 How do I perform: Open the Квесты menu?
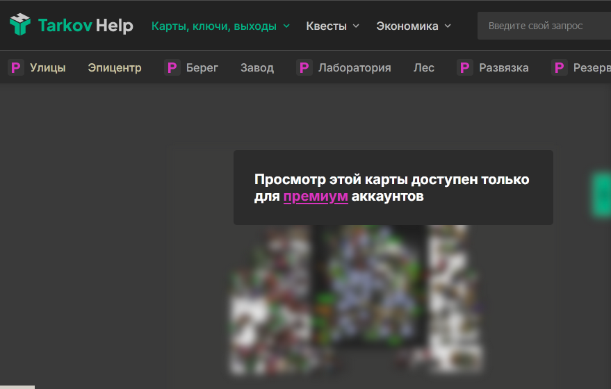click(x=326, y=26)
